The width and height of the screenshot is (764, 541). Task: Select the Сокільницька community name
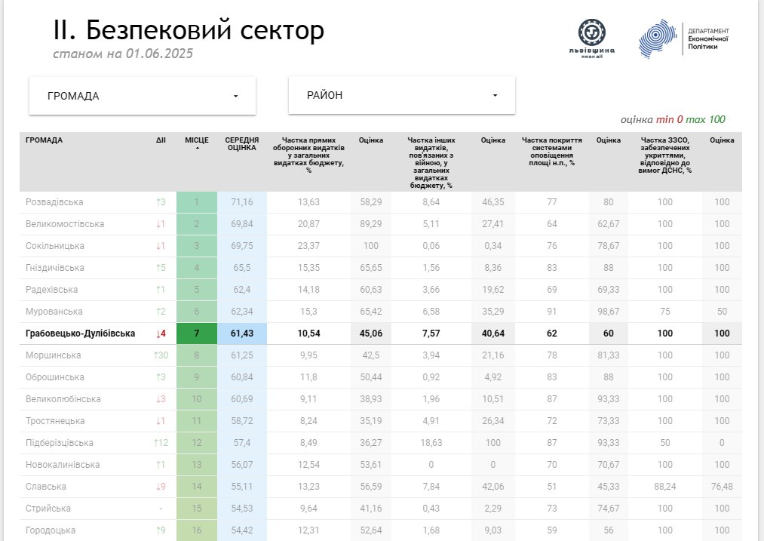[x=56, y=246]
